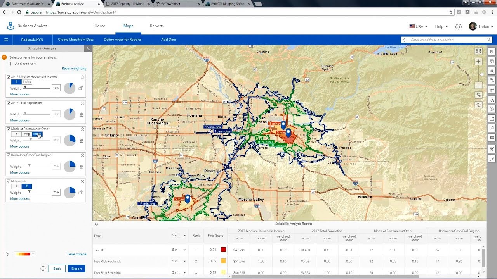Toggle lock on Bachelors/Grad/Prof Degree weight
The image size is (497, 279).
point(82,167)
